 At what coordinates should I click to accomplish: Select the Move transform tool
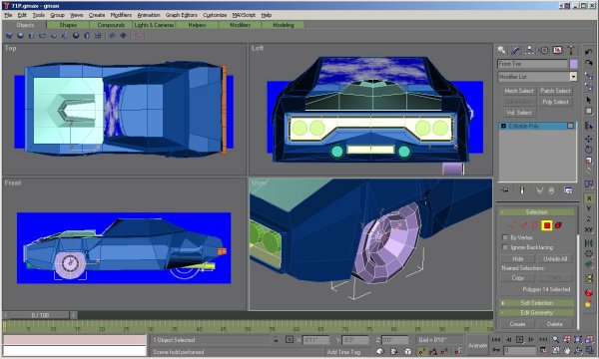(x=588, y=139)
